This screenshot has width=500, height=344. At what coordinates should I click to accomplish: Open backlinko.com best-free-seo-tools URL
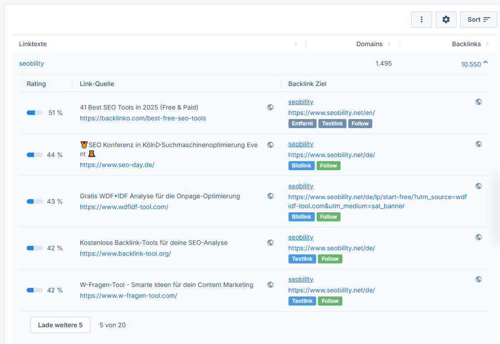(143, 118)
